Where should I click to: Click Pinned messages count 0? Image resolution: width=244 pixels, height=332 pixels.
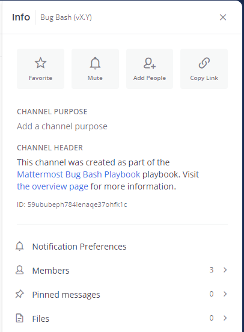(212, 294)
